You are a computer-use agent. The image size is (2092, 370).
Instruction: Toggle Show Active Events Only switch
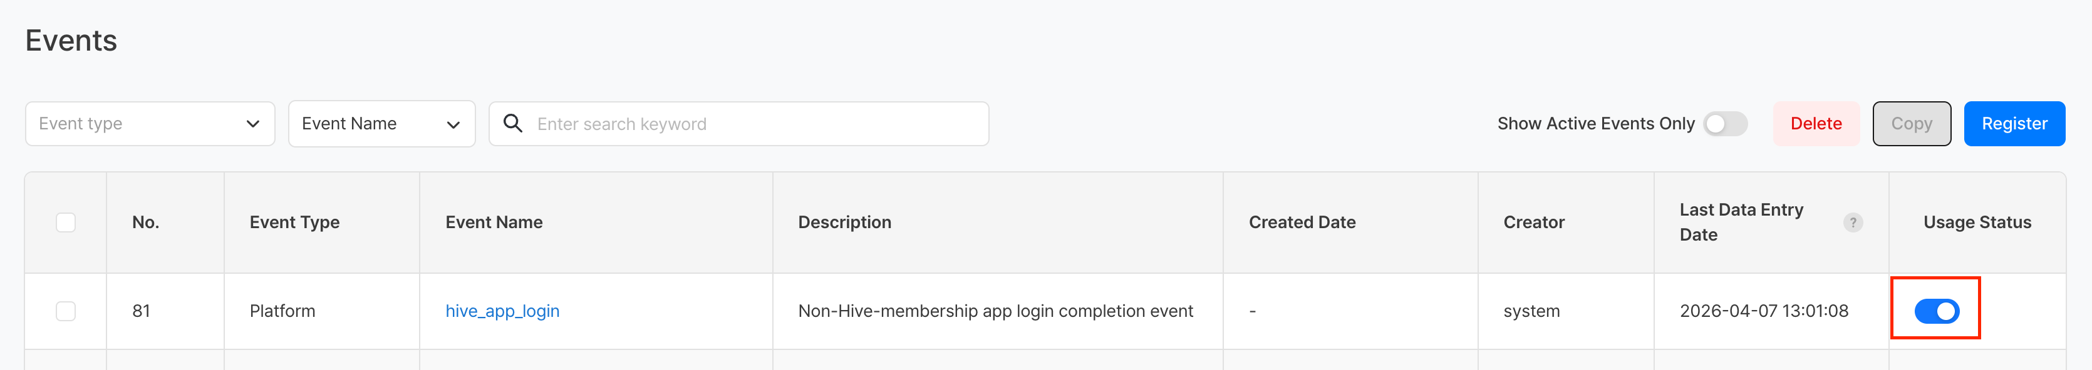(x=1725, y=124)
